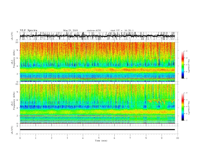200x155 pixels.
Task: Click the ch.1 voltage waveform trace
Action: coord(97,36)
